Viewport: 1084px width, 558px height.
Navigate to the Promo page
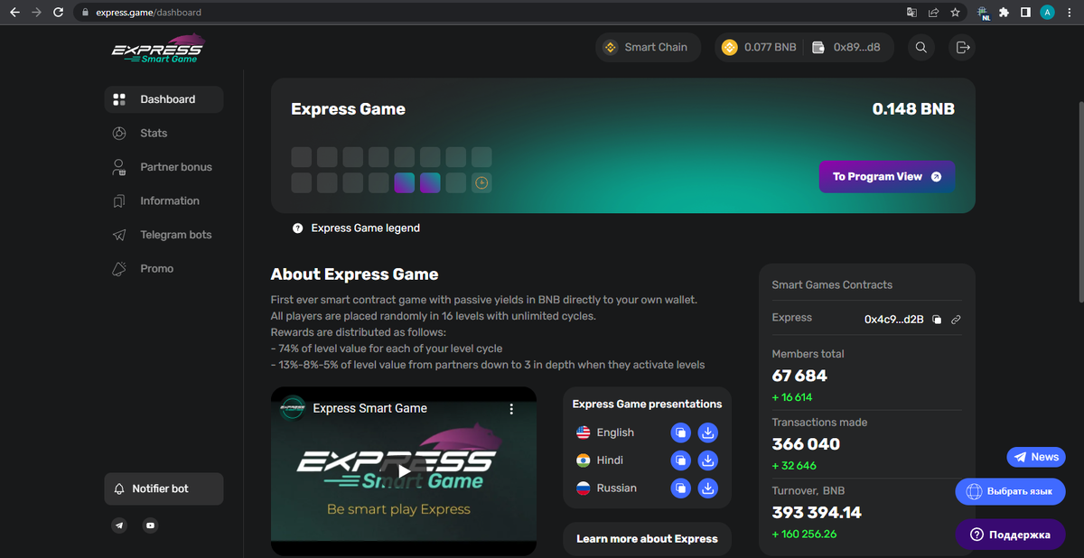coord(143,268)
